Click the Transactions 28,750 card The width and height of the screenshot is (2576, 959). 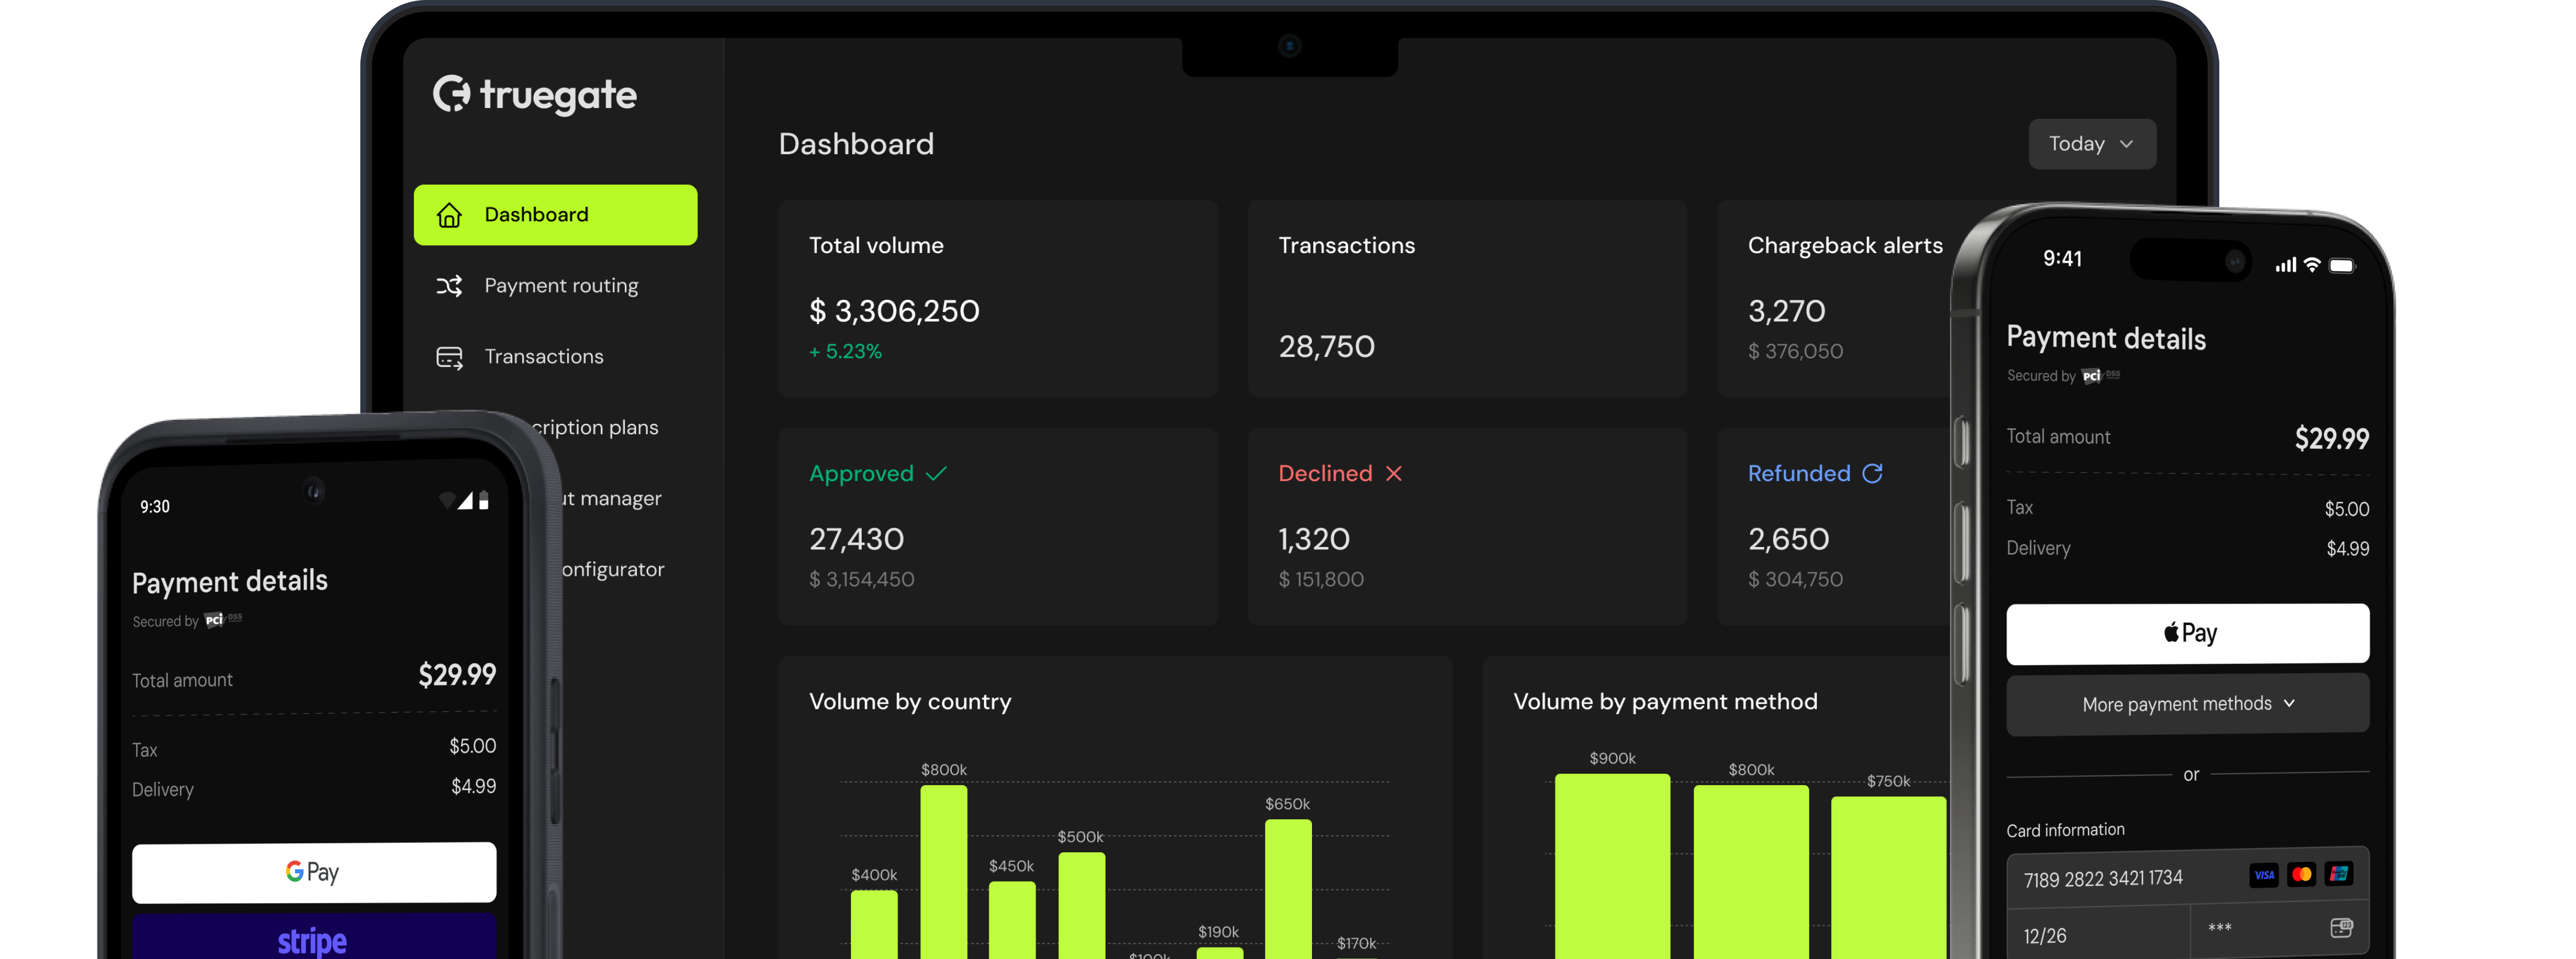1467,299
